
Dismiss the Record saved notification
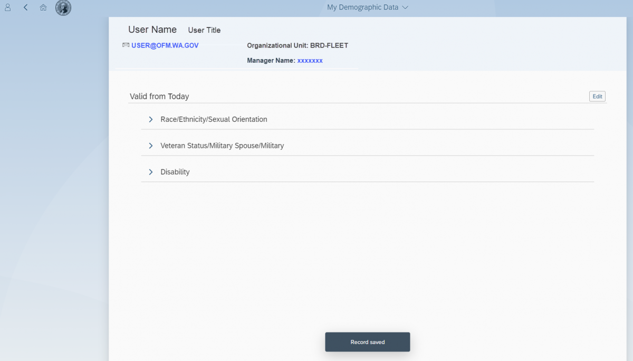click(x=367, y=341)
